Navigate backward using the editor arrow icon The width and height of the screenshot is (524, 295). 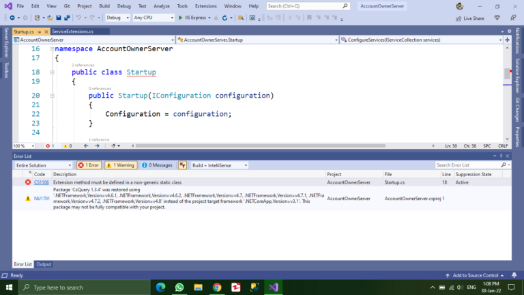tap(86, 145)
